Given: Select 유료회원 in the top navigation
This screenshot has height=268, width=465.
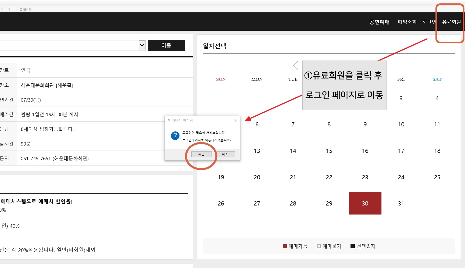Looking at the screenshot, I should click(x=451, y=22).
